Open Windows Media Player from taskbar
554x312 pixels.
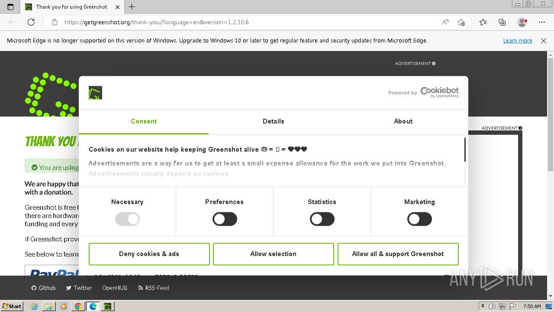64,306
